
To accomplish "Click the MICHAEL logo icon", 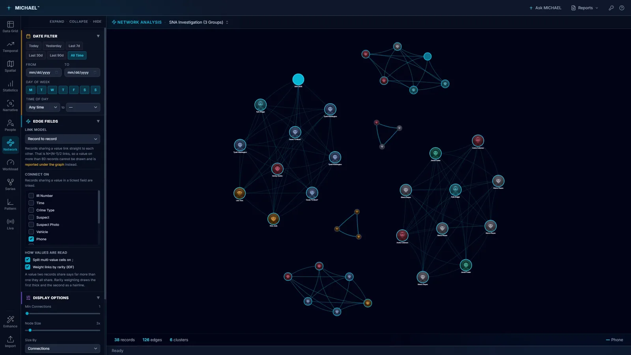I will pyautogui.click(x=9, y=8).
